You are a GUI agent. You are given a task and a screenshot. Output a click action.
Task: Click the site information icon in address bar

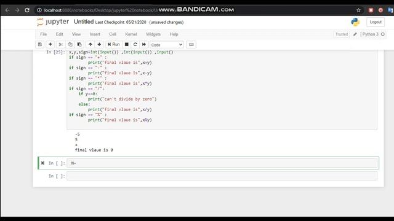(39, 10)
